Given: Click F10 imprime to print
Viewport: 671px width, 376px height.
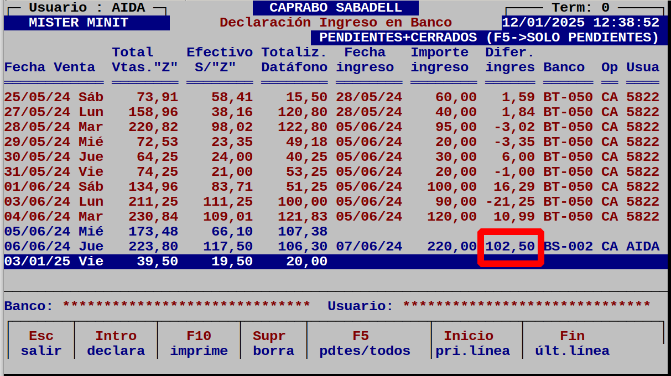Looking at the screenshot, I should click(199, 343).
